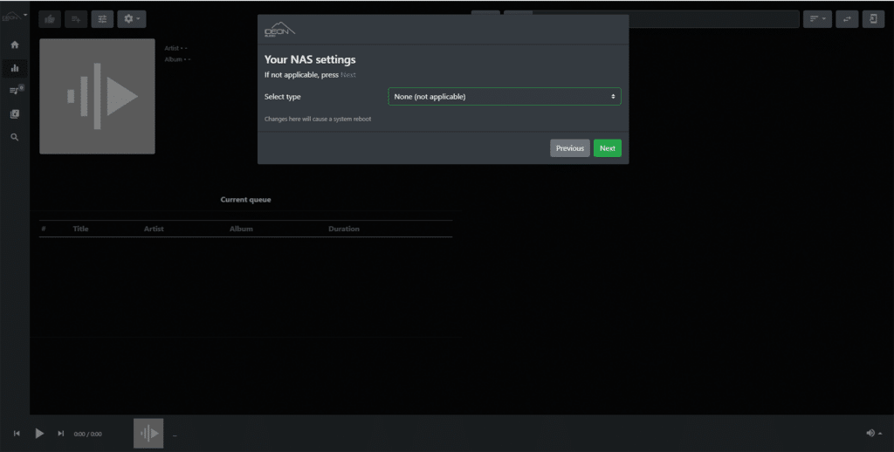Skip to the previous track
Viewport: 894px width, 452px height.
17,434
